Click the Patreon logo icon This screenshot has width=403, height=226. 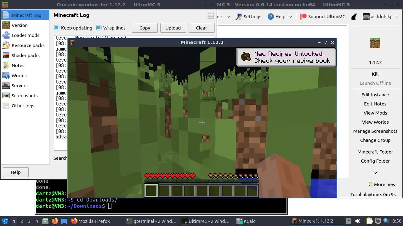pos(304,17)
